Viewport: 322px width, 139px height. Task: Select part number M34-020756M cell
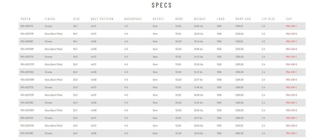[x=27, y=80]
